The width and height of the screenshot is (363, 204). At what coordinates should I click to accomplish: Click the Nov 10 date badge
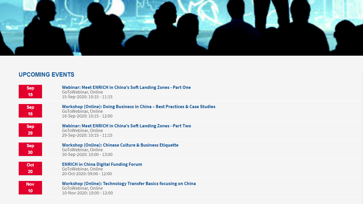[30, 188]
